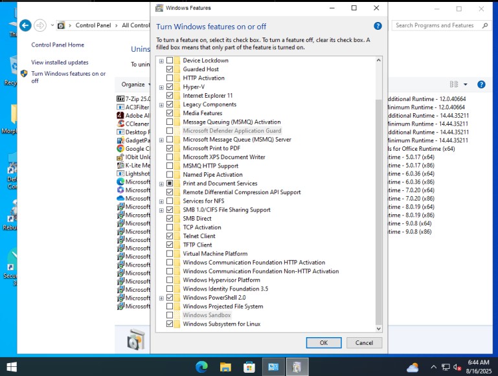Enable the HTTP Activation checkbox
Image resolution: width=498 pixels, height=376 pixels.
point(170,78)
